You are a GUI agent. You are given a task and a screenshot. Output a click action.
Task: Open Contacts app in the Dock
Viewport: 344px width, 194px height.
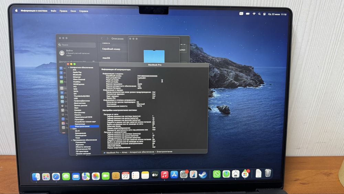click(x=116, y=175)
